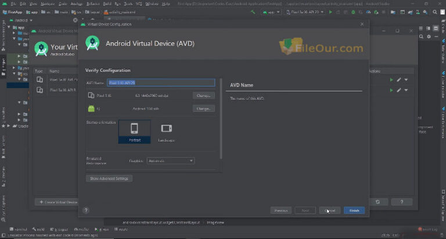Open Show Advanced Settings
Image resolution: width=446 pixels, height=239 pixels.
click(109, 179)
